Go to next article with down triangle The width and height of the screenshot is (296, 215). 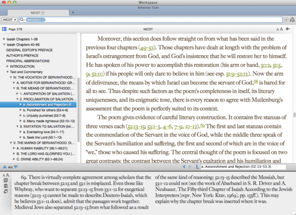(16, 167)
